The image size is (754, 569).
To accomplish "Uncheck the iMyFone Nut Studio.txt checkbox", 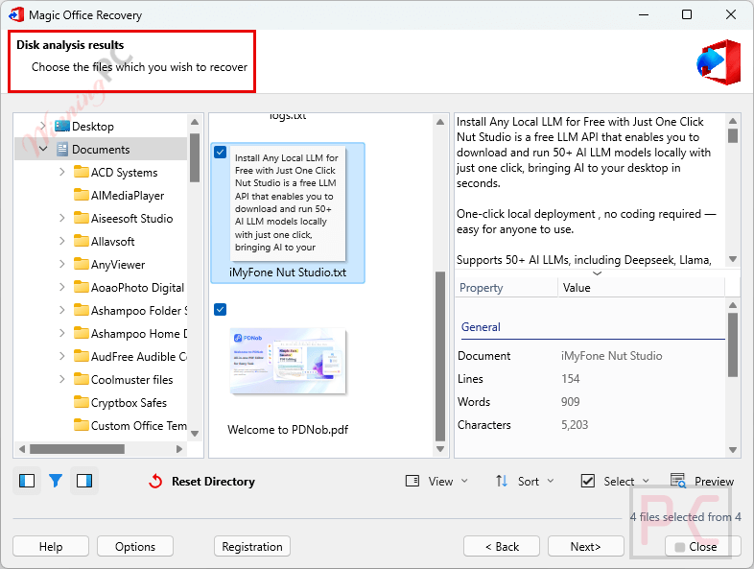I will tap(221, 152).
